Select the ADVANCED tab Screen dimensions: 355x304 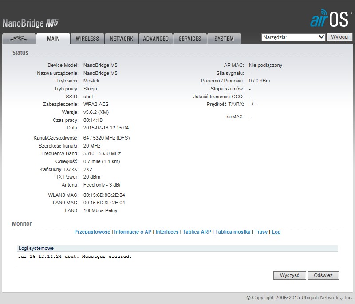156,39
